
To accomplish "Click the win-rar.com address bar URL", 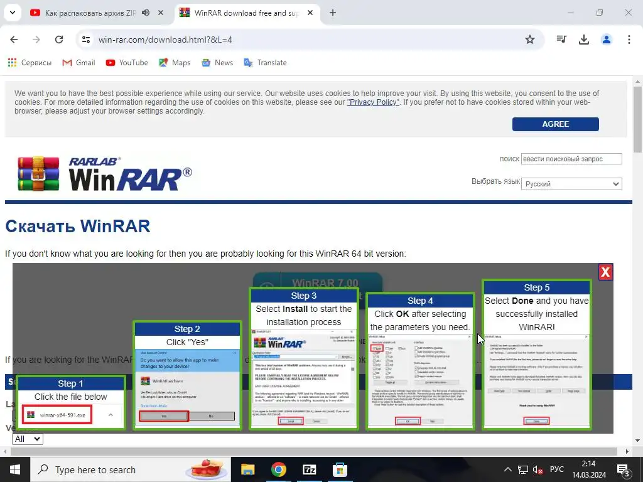I will [165, 40].
